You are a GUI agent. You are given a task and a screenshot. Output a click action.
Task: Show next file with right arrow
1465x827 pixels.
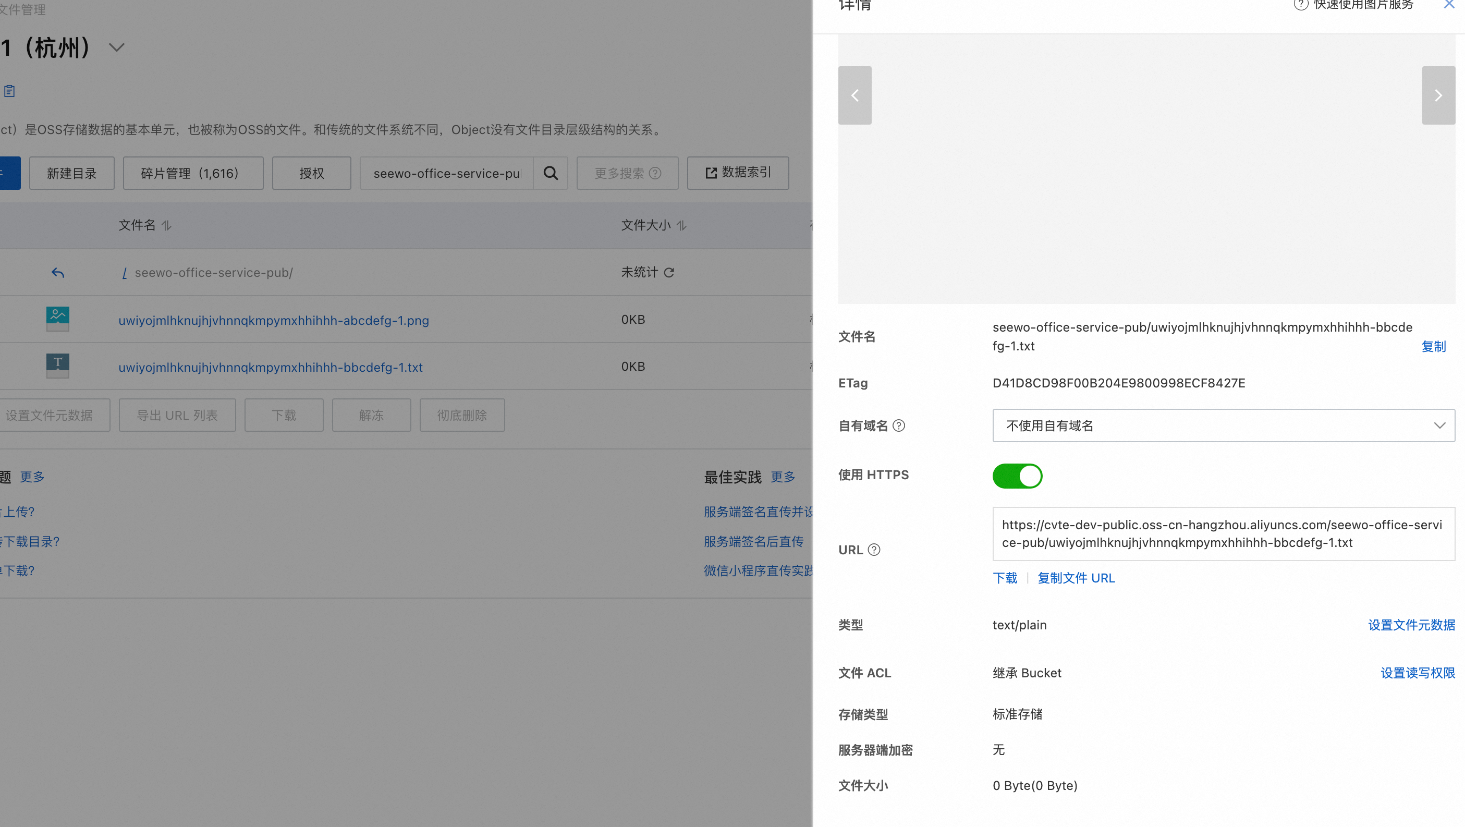tap(1438, 95)
